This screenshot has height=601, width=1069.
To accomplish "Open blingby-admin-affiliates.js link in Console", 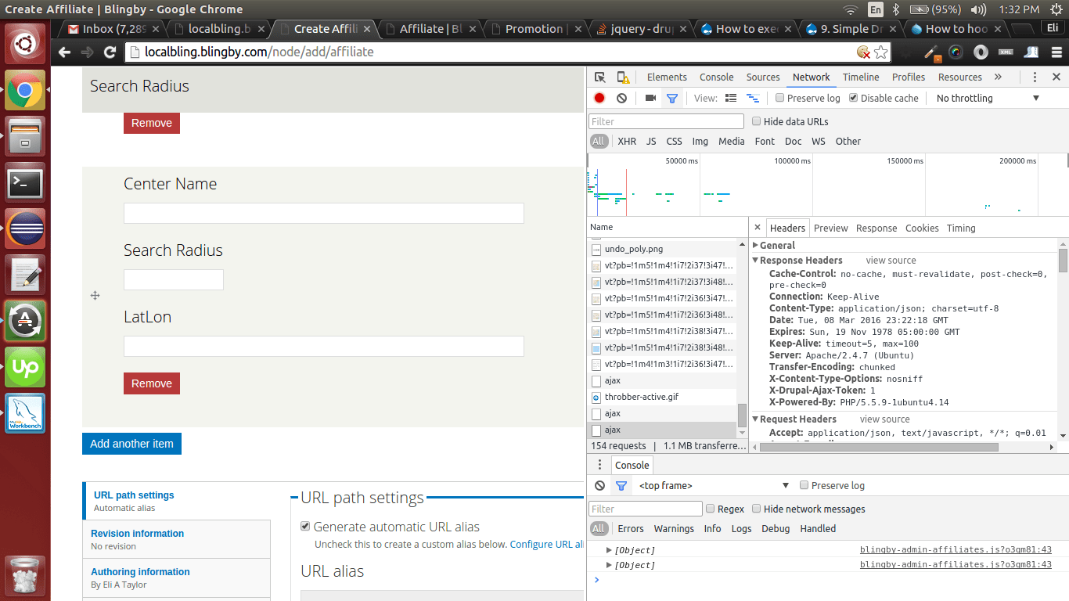I will (956, 549).
